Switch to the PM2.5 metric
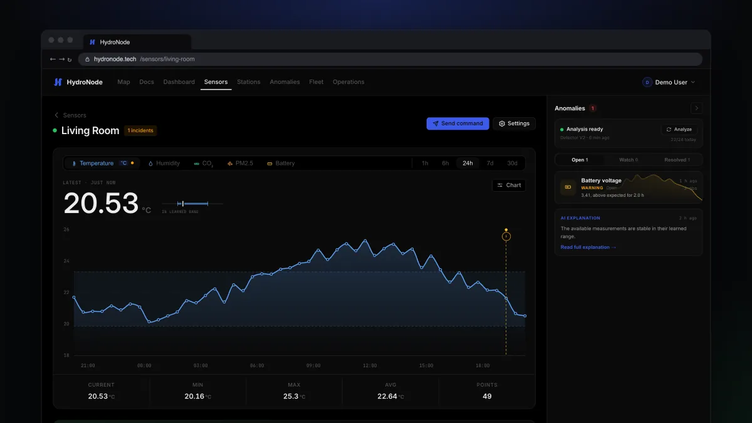The height and width of the screenshot is (423, 752). (x=240, y=164)
